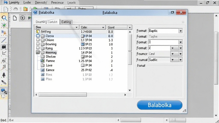The height and width of the screenshot is (123, 219).
Task: Click the new document icon in top toolbar
Action: [x=6, y=9]
